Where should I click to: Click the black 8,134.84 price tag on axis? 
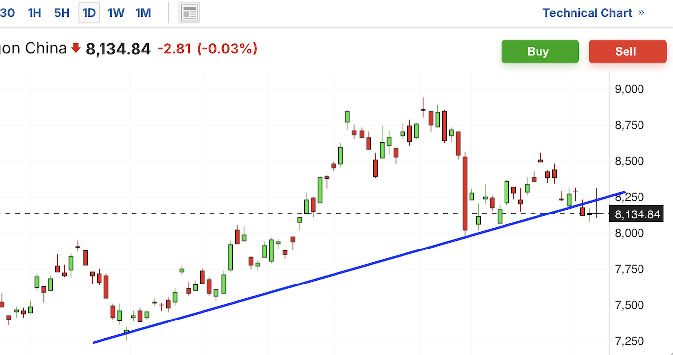pos(637,214)
